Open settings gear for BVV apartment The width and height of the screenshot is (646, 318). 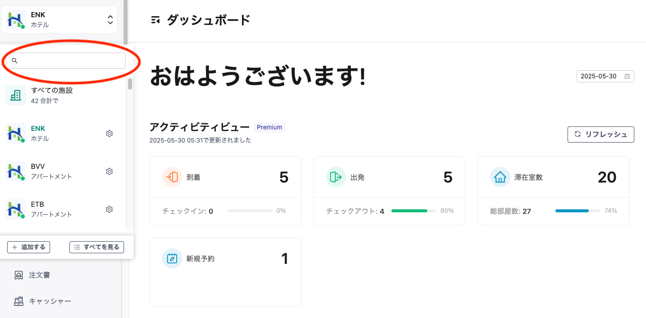109,171
